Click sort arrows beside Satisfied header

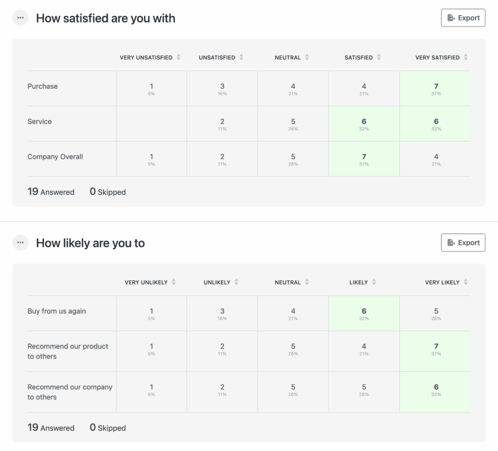(x=379, y=57)
